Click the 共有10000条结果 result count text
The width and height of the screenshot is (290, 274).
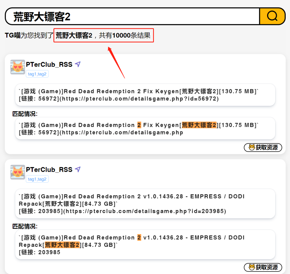tap(125, 35)
